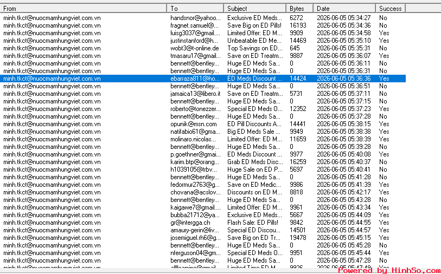Click the date 2026-06-05 05:41:28
Screen dimensions: 441x274
(344, 177)
